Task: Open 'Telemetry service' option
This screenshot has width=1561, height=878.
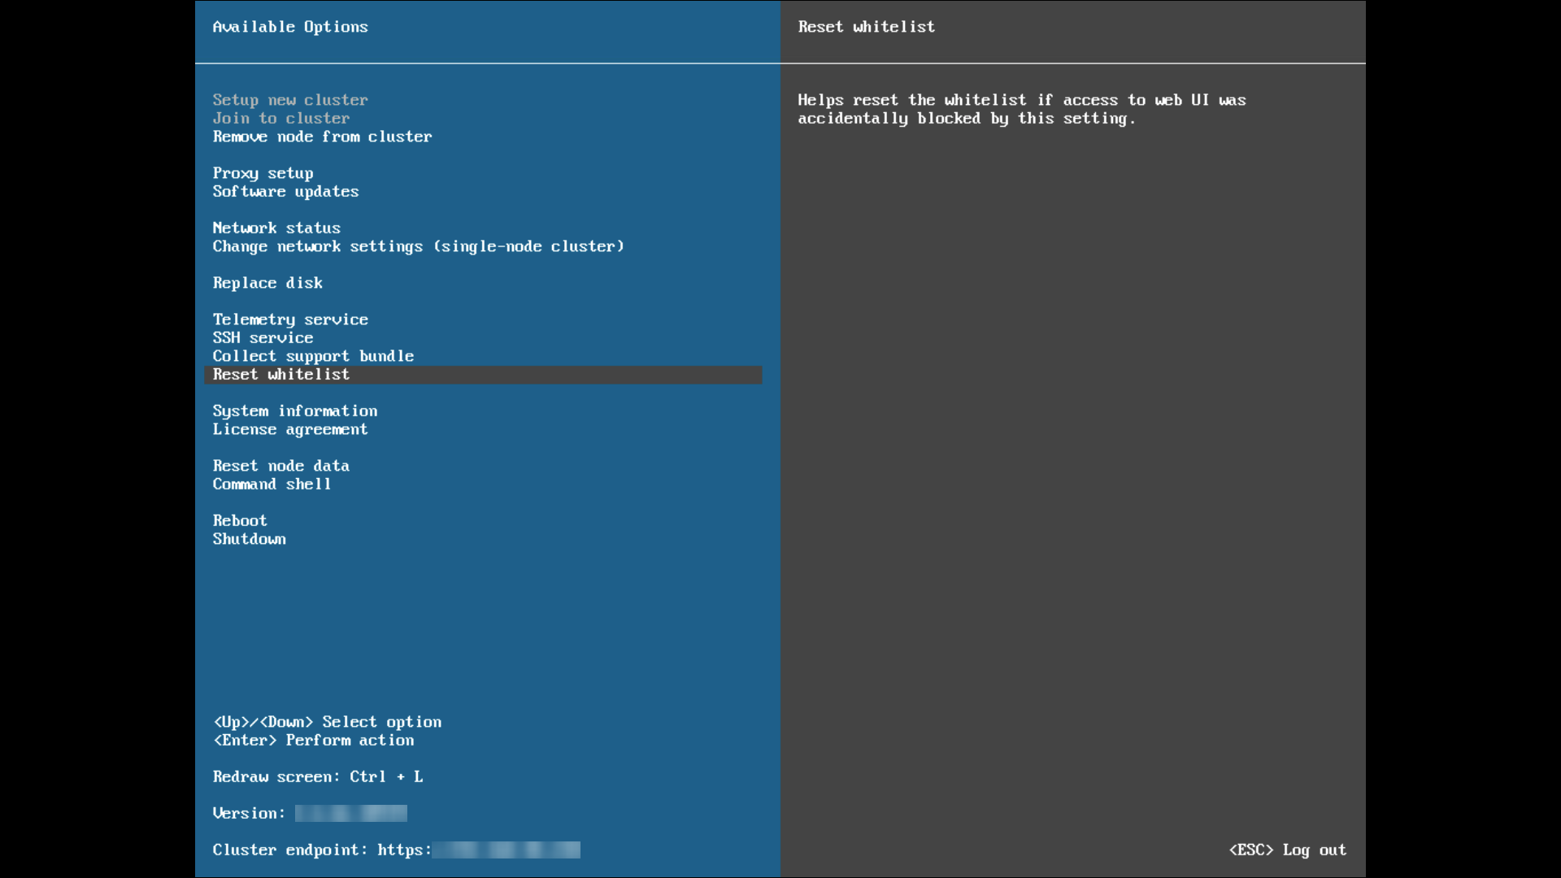Action: [290, 319]
